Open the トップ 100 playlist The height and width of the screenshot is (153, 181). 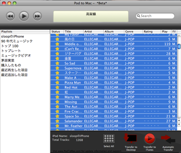click(x=10, y=46)
